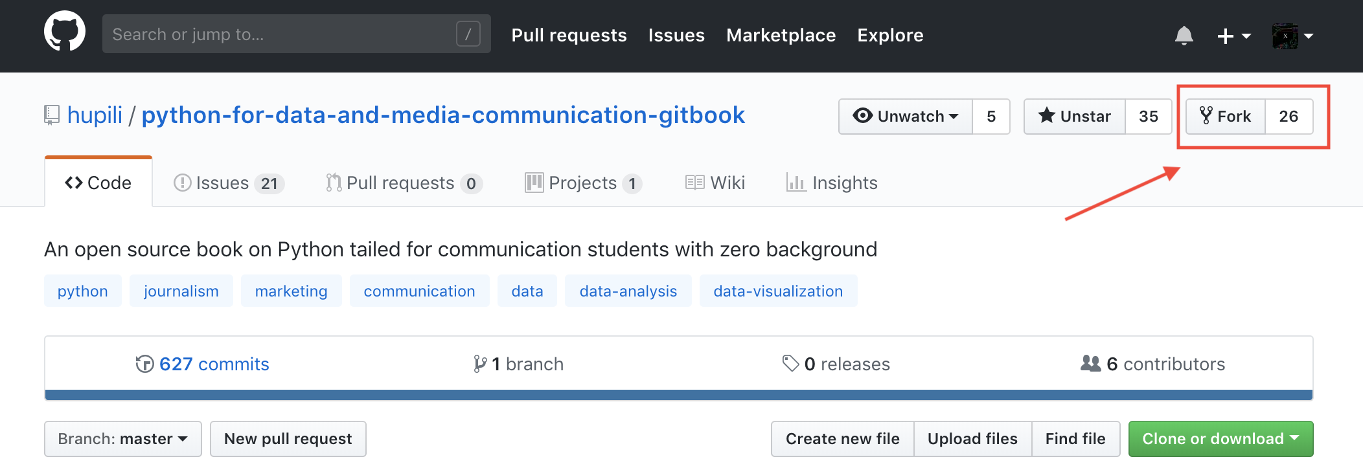Open the user avatar menu
This screenshot has width=1363, height=470.
pos(1292,36)
